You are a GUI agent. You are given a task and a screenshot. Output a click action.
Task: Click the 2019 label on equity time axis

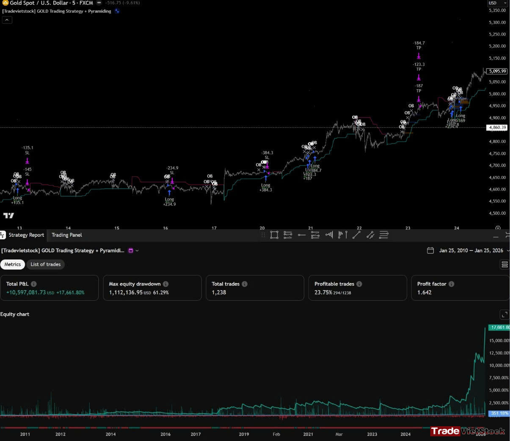[244, 434]
